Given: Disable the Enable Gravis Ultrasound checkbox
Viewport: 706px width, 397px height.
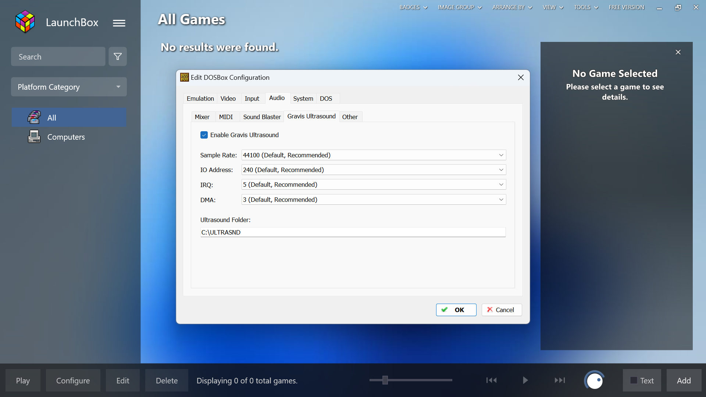Looking at the screenshot, I should 204,135.
